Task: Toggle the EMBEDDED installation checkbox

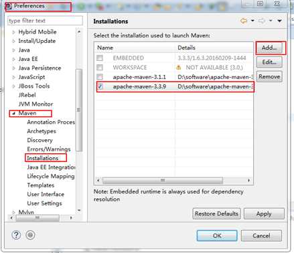Action: (x=100, y=58)
